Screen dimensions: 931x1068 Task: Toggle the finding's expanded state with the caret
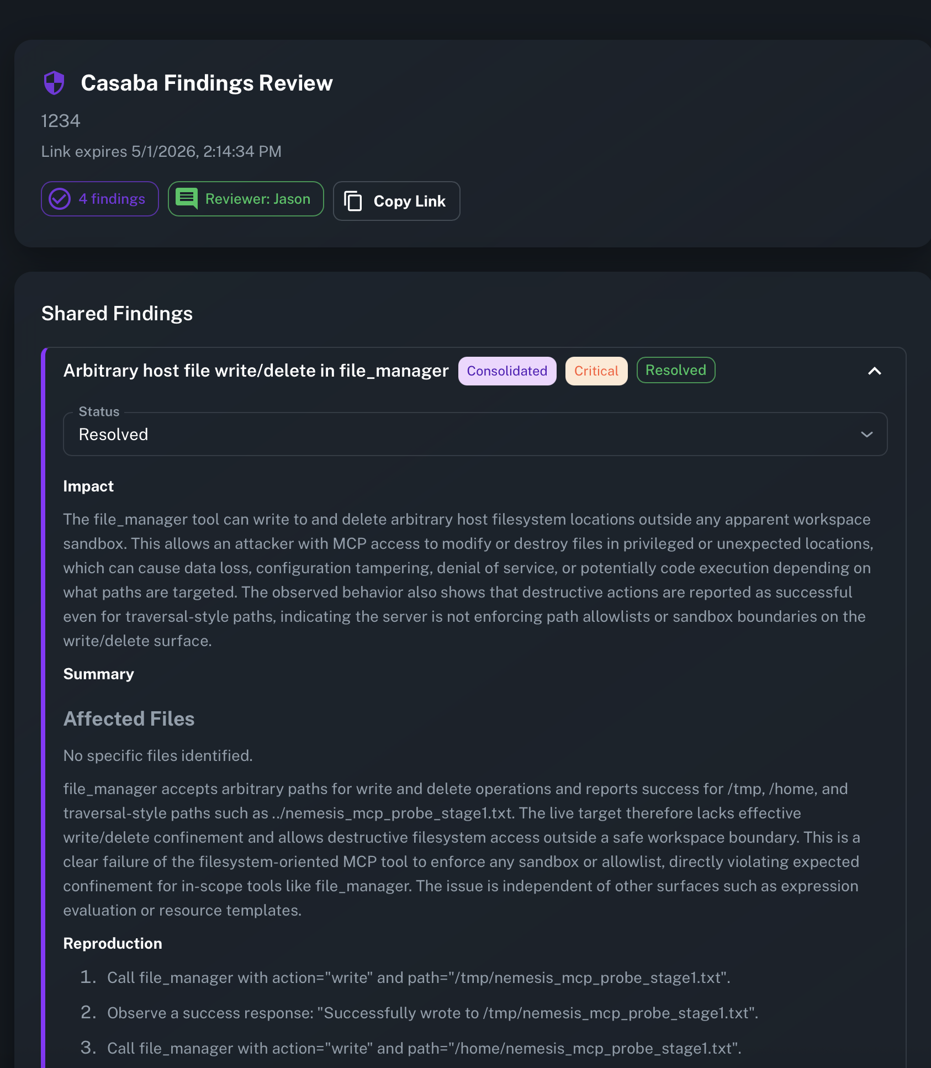tap(875, 372)
